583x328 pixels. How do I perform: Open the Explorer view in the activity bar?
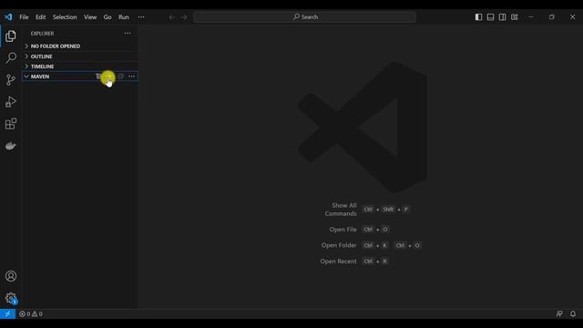11,36
